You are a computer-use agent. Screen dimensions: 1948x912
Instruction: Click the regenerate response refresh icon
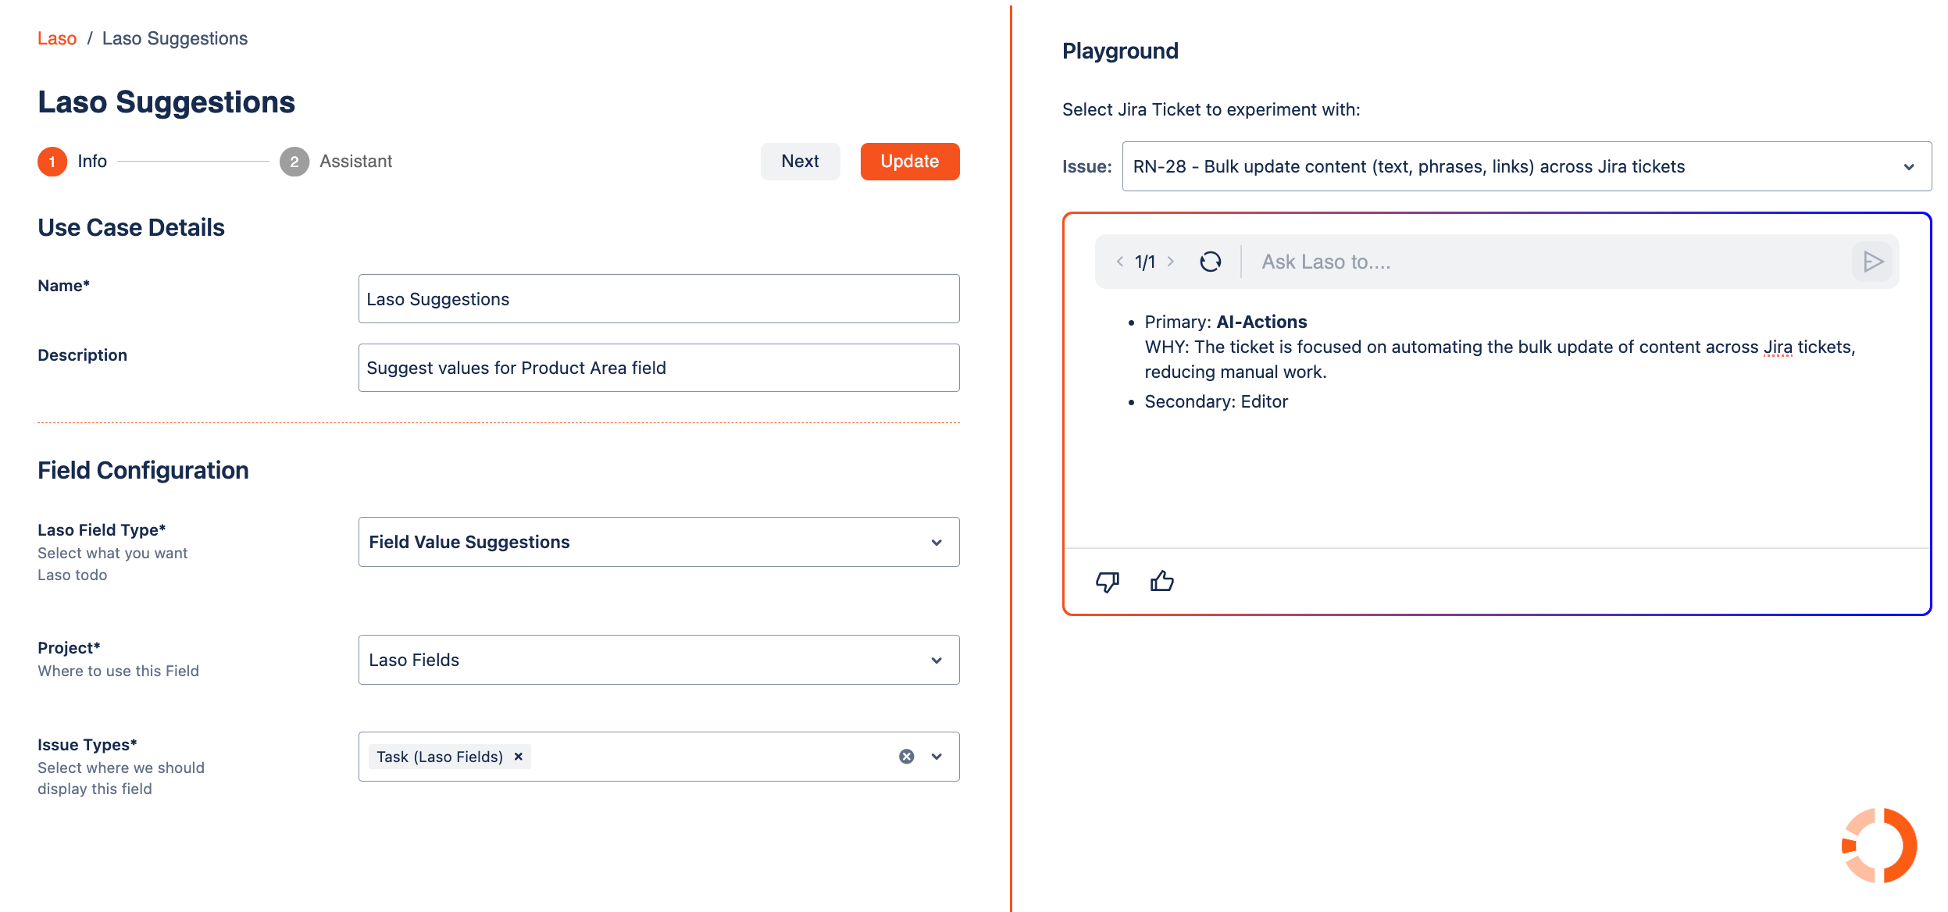pos(1210,262)
